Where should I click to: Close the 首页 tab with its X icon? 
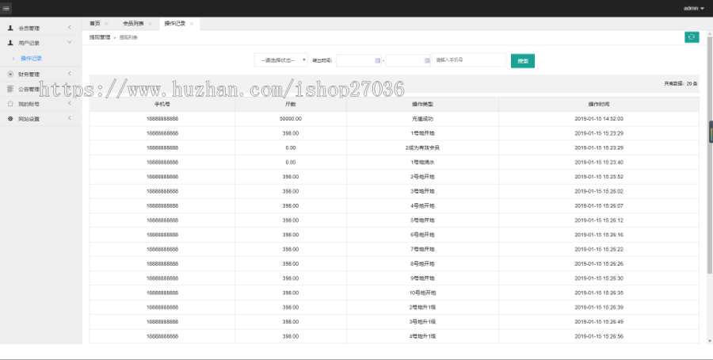107,24
